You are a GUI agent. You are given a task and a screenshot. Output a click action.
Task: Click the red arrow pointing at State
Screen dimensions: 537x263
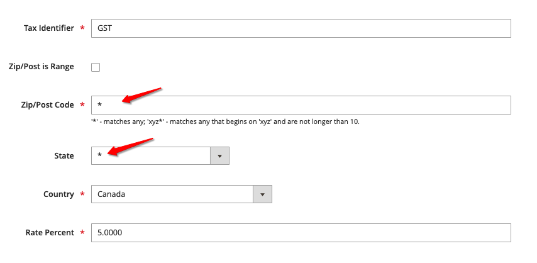pos(130,147)
